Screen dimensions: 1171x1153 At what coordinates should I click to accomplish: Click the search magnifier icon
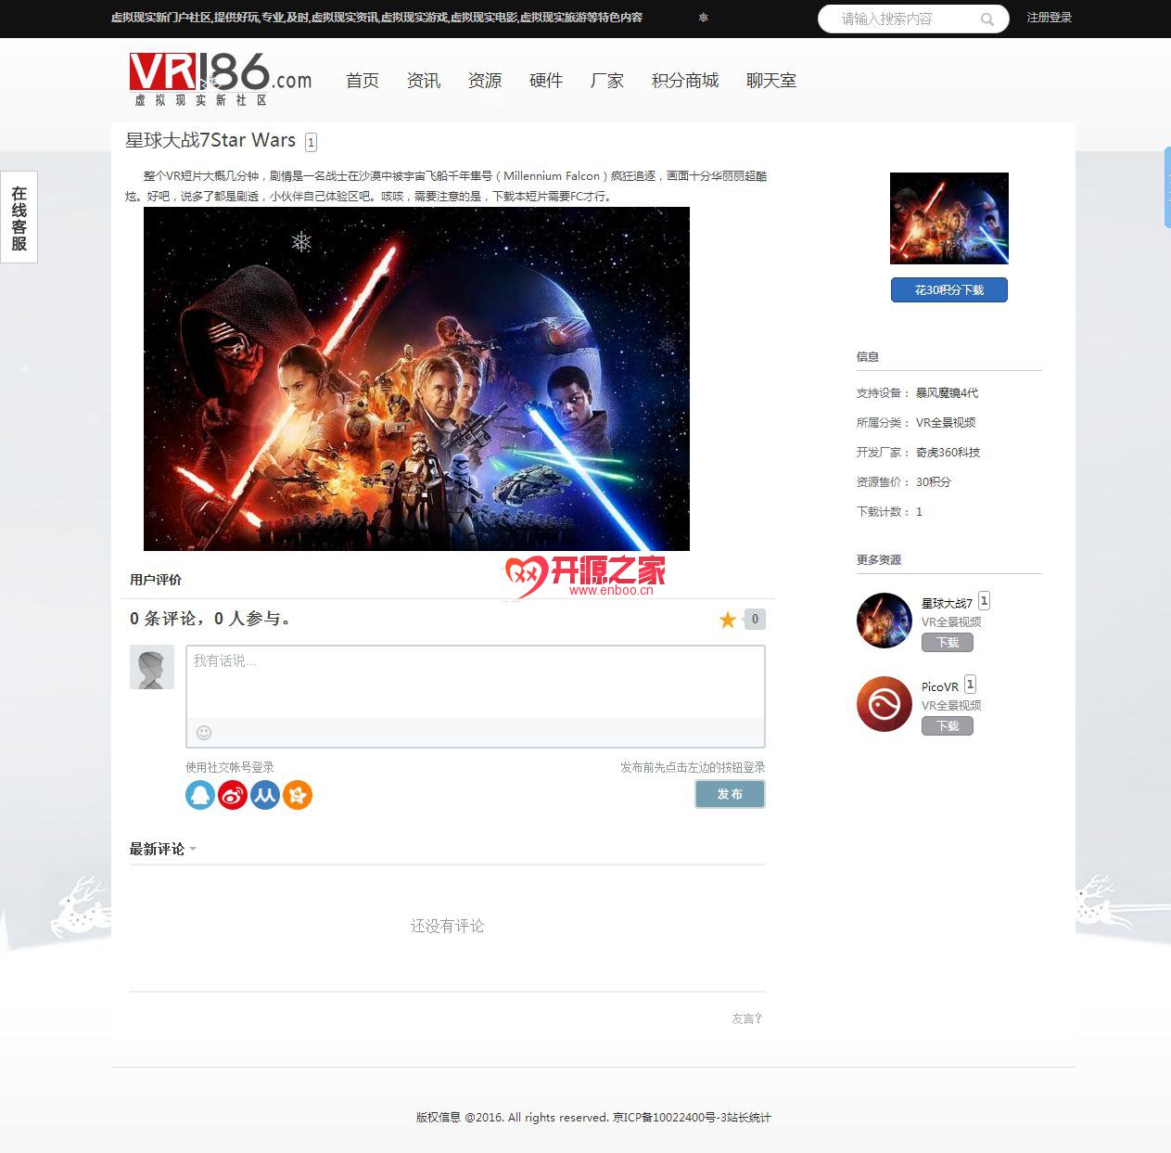coord(987,19)
